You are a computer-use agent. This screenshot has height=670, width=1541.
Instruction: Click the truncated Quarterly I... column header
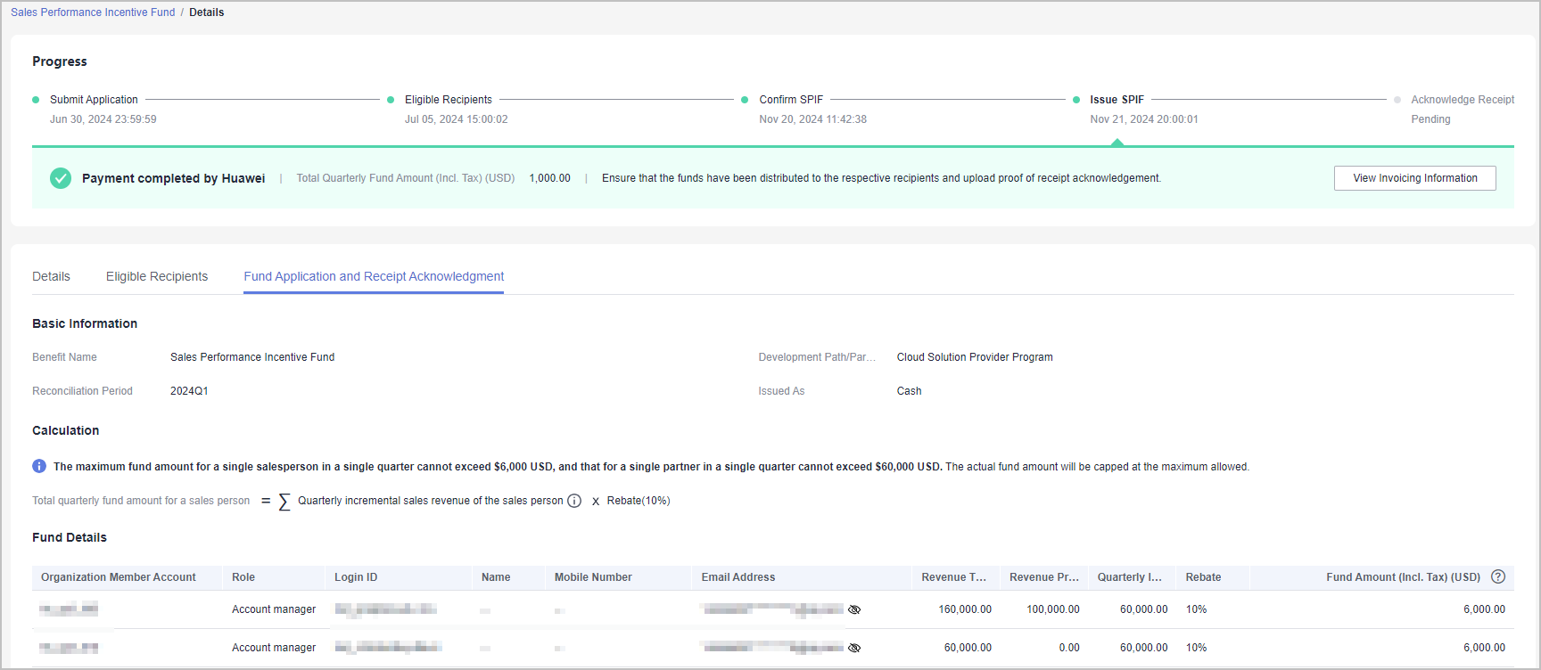click(1129, 577)
